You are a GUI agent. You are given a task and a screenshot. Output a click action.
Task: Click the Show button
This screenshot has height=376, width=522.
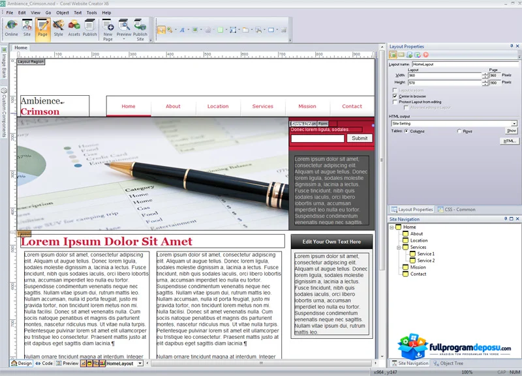coord(512,130)
